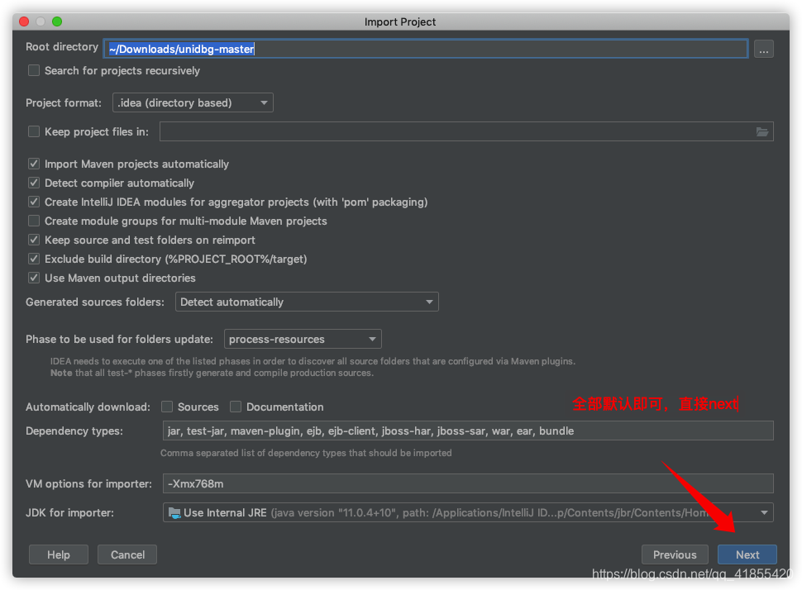802x590 pixels.
Task: Click the Root directory path field
Action: 426,49
